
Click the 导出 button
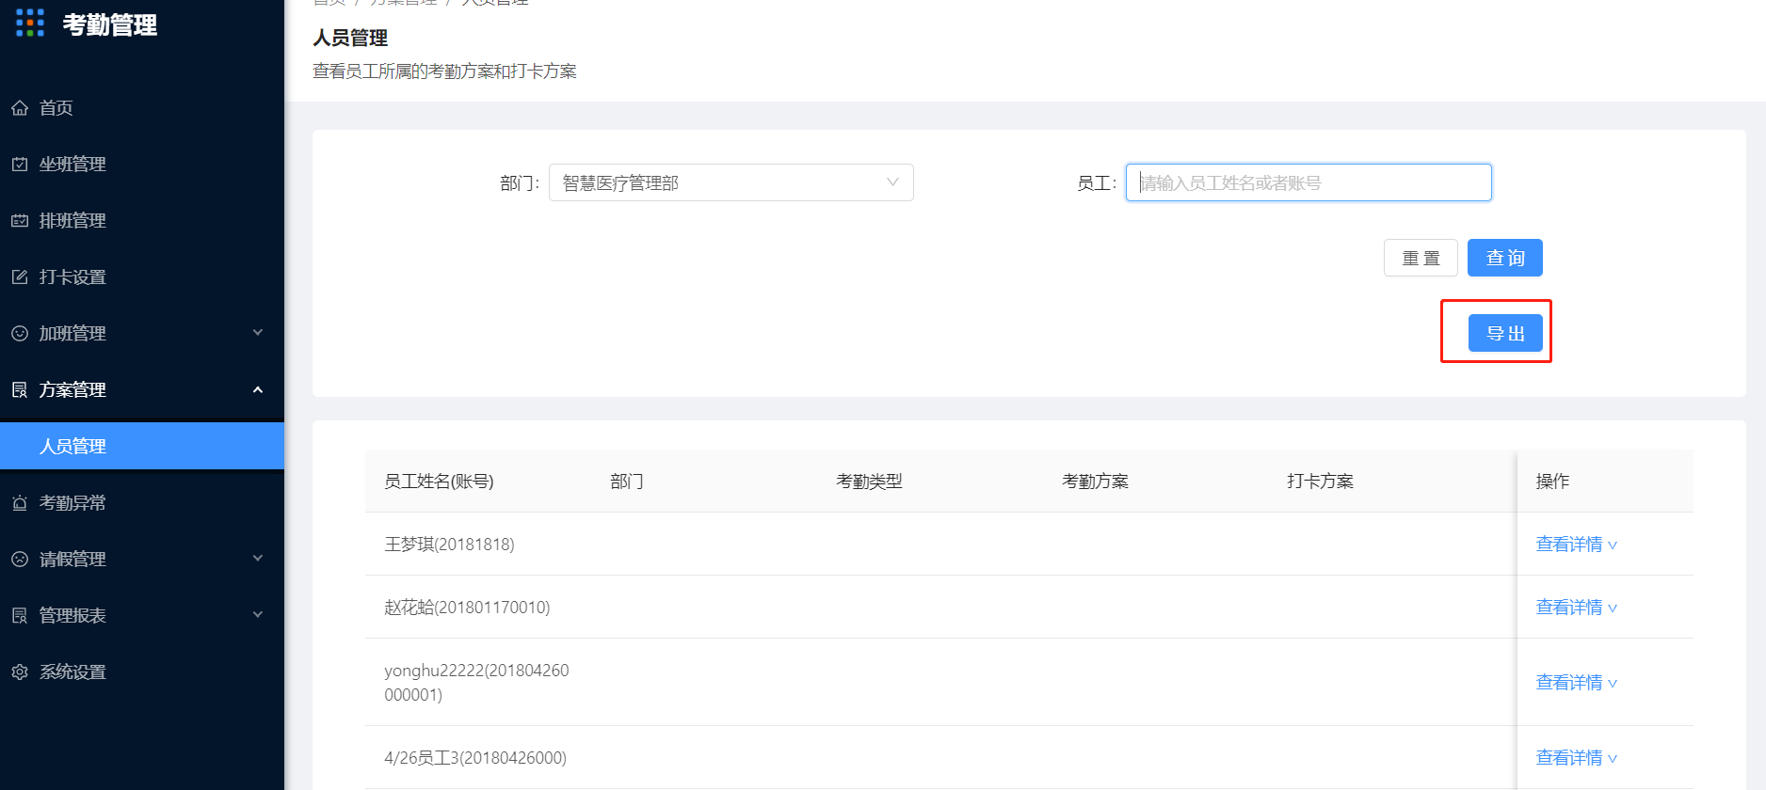pyautogui.click(x=1505, y=333)
